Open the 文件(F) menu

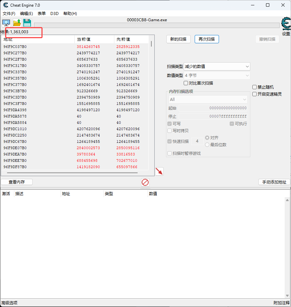point(9,14)
